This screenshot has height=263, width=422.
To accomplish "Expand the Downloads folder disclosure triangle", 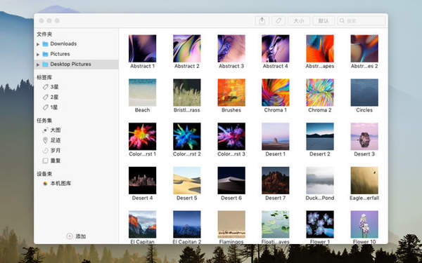I will [x=38, y=44].
